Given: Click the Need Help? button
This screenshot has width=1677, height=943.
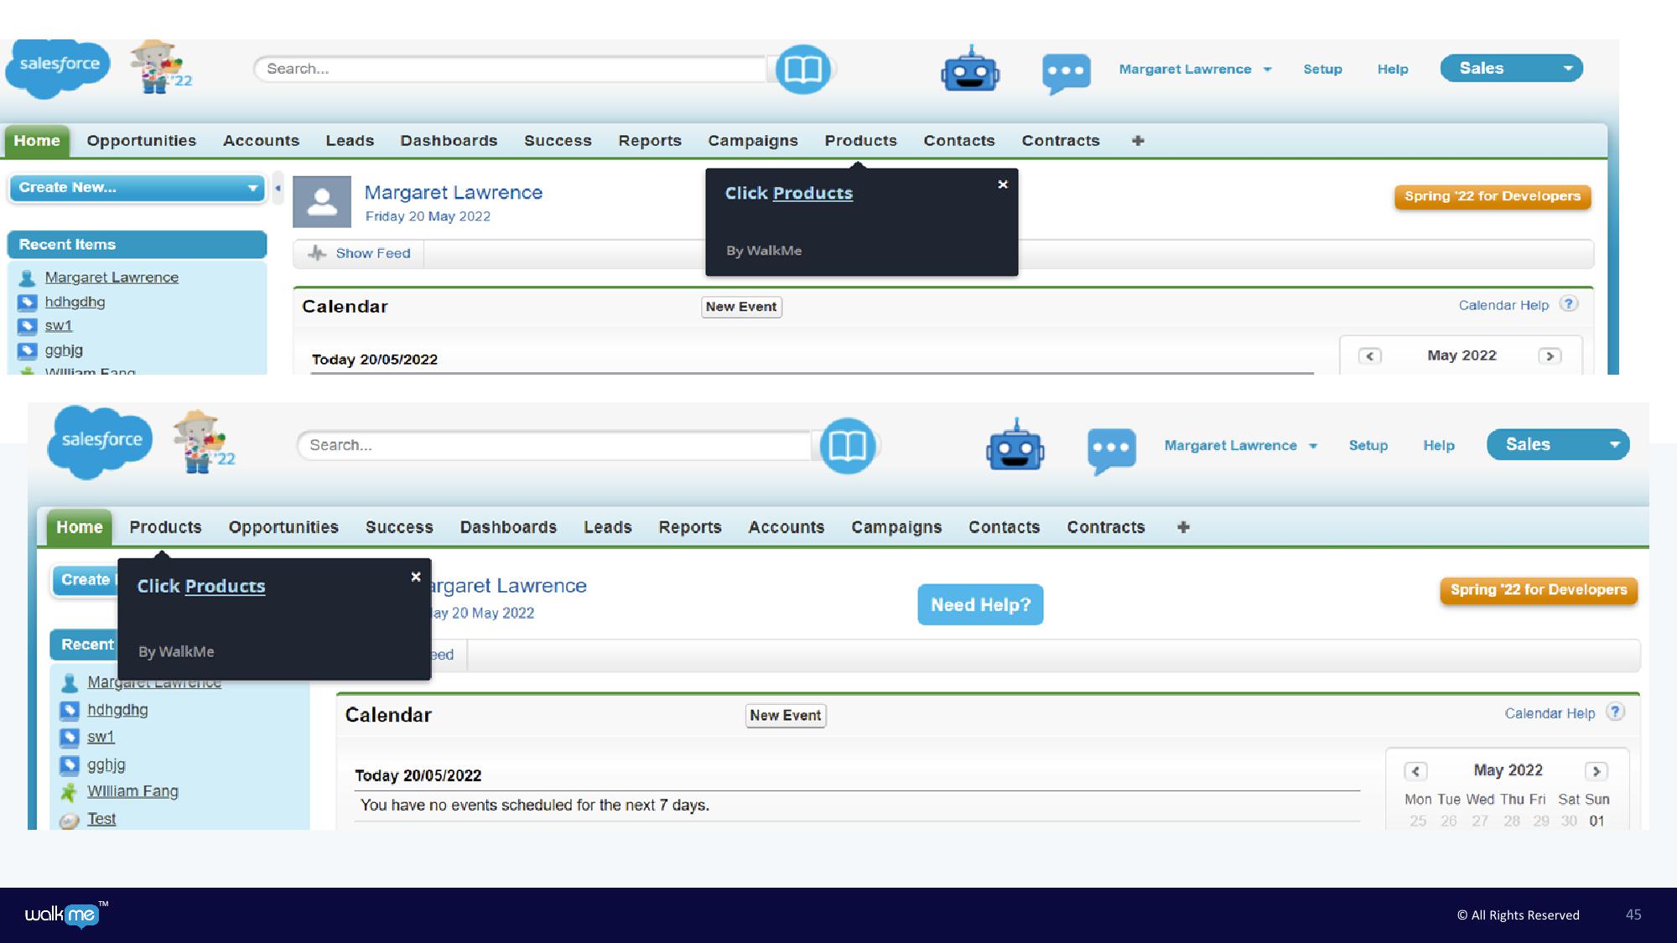Looking at the screenshot, I should [x=980, y=604].
